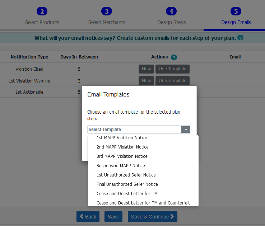
Task: Click step 2 Select Products circle
Action: point(42,11)
